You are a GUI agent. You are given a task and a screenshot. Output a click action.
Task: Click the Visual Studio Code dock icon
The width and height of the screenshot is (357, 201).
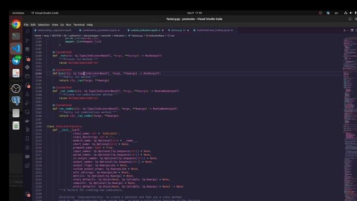click(x=16, y=49)
